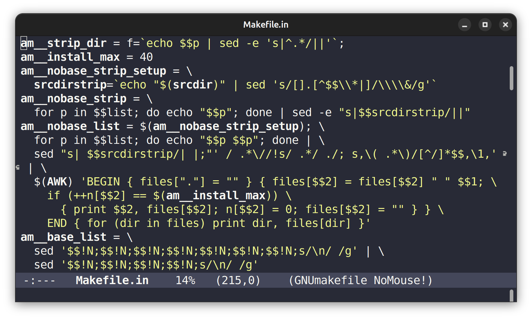Click the line-wrap arrow in right fringe
532x319 pixels.
tap(505, 154)
